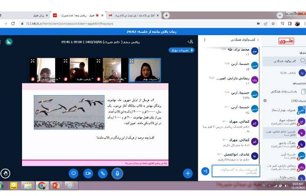This screenshot has height=196, width=306.
Task: Fullscreen the third webcam tile from right
Action: coord(66,61)
